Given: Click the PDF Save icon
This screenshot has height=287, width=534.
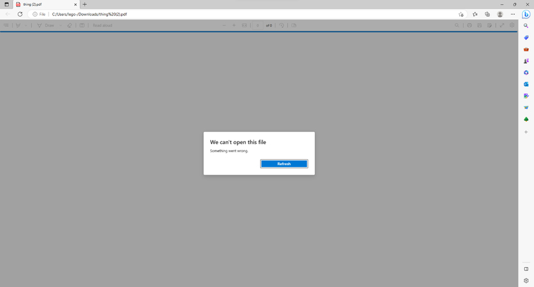Looking at the screenshot, I should [480, 25].
